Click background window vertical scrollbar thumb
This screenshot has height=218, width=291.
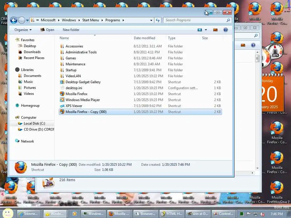[x=257, y=58]
